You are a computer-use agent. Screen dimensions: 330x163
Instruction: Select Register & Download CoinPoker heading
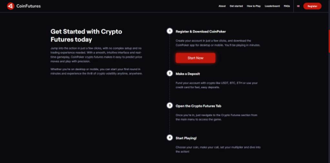pos(200,32)
